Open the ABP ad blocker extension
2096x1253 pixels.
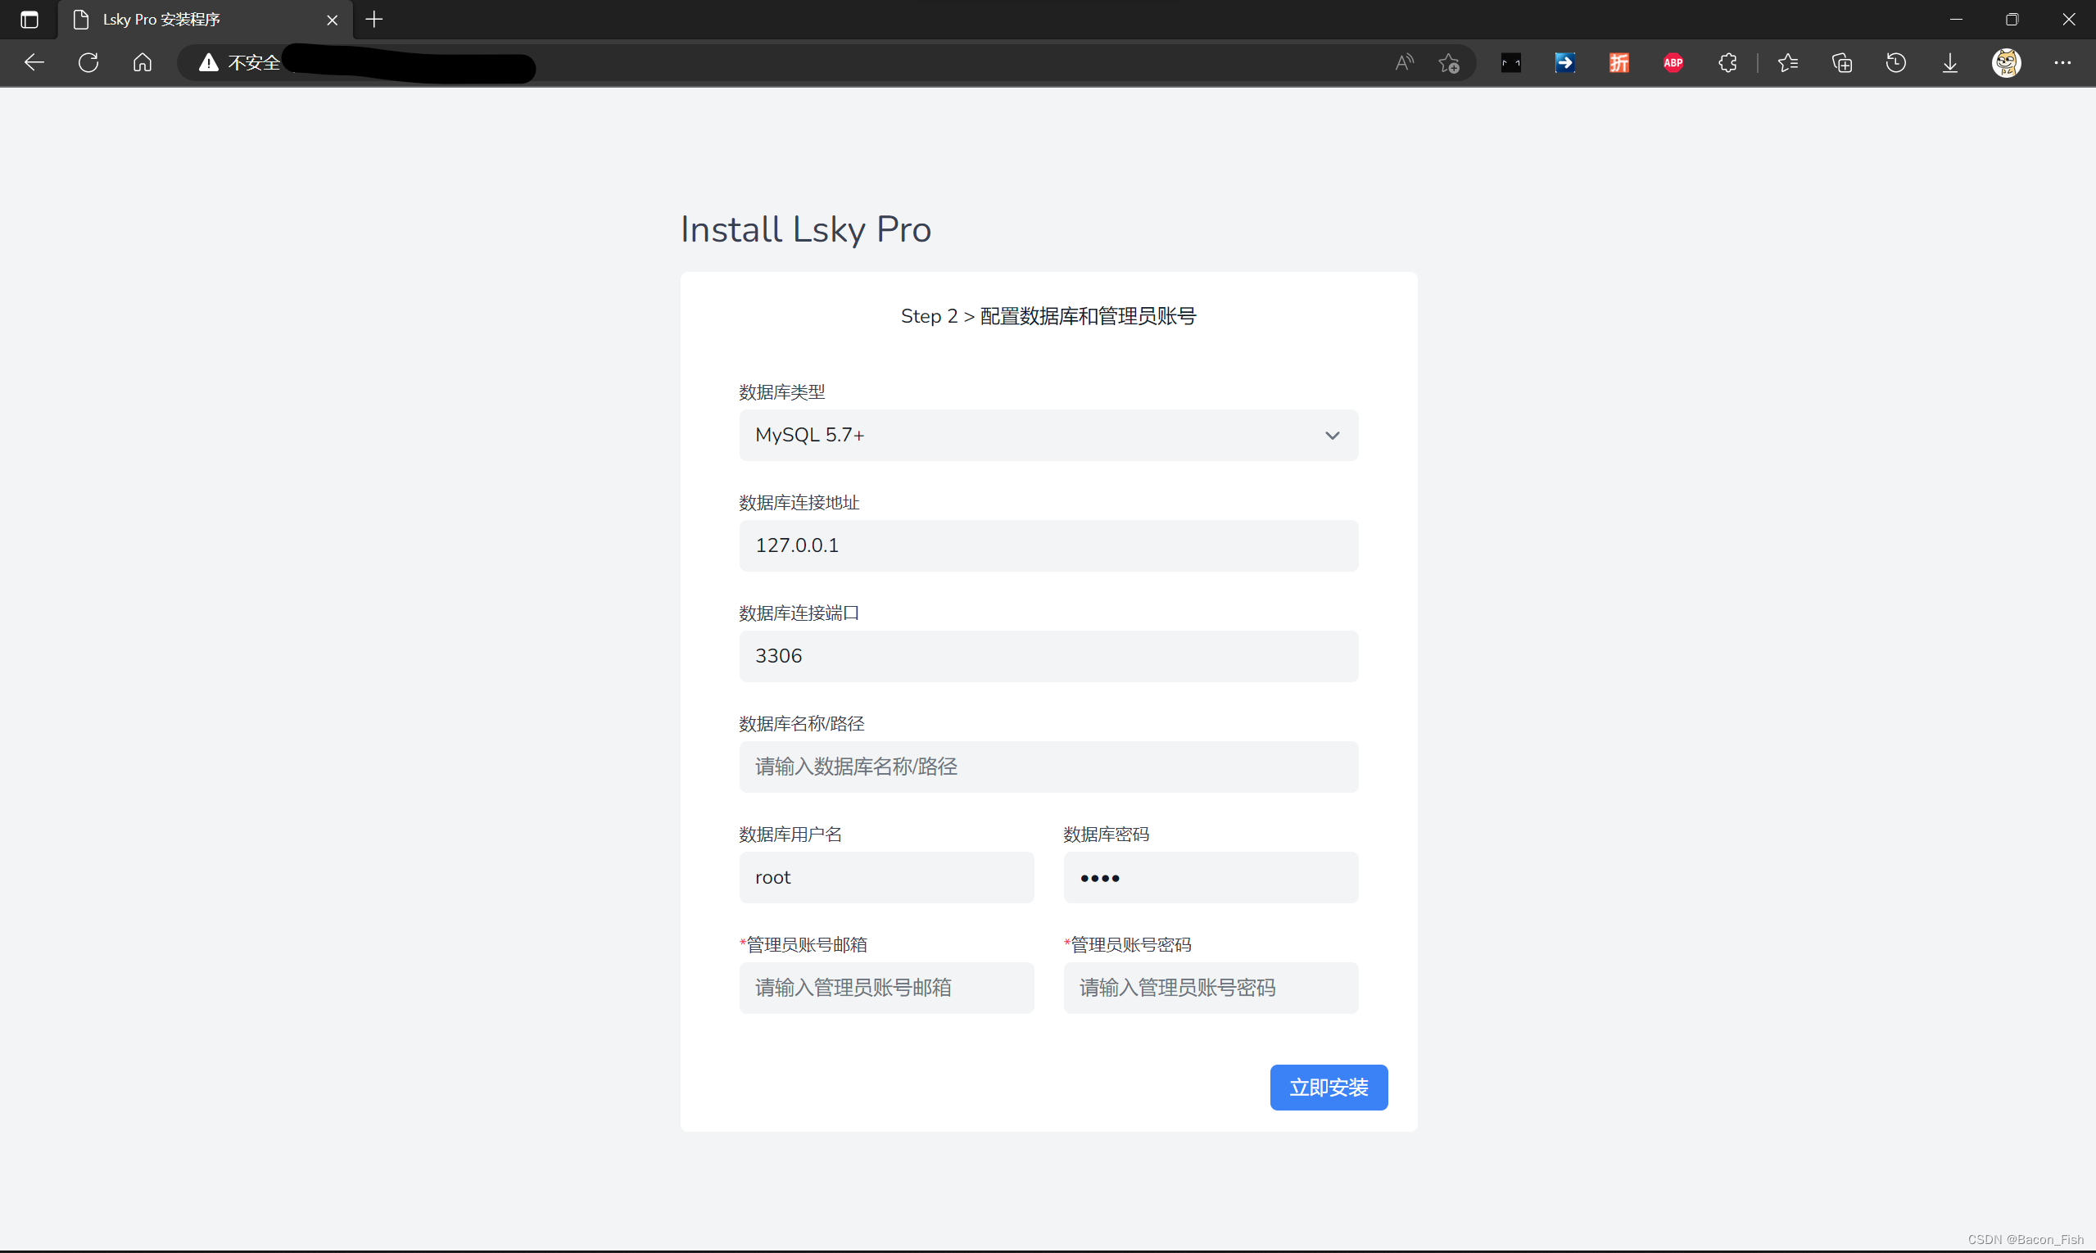pos(1673,62)
